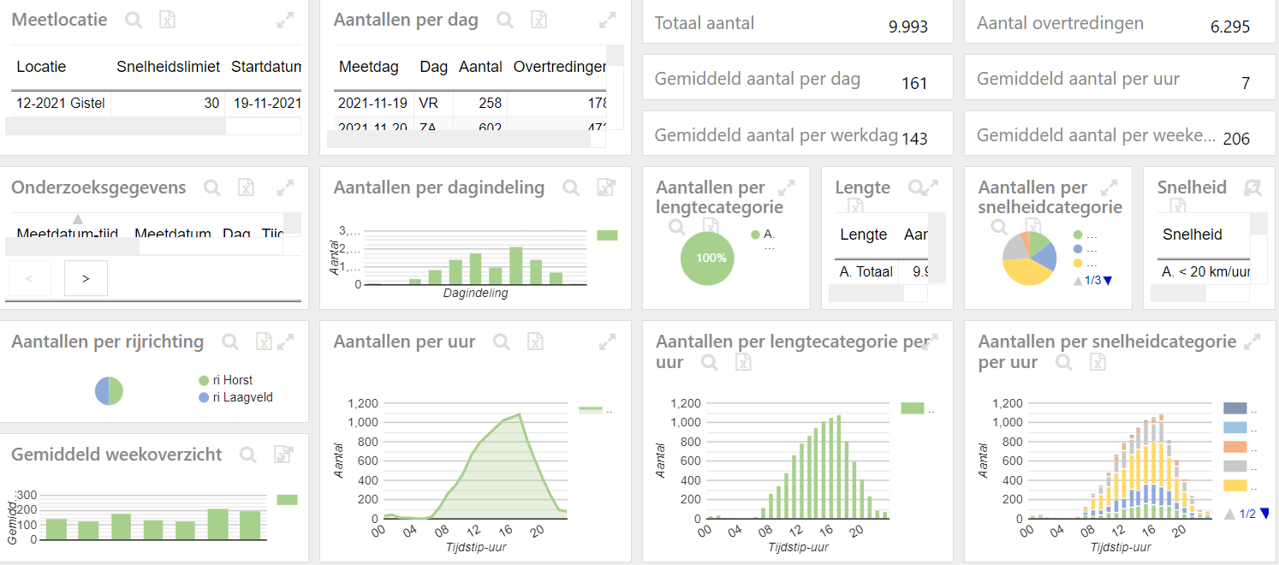Open search in Aantallen per dag panel
This screenshot has width=1279, height=565.
point(505,21)
